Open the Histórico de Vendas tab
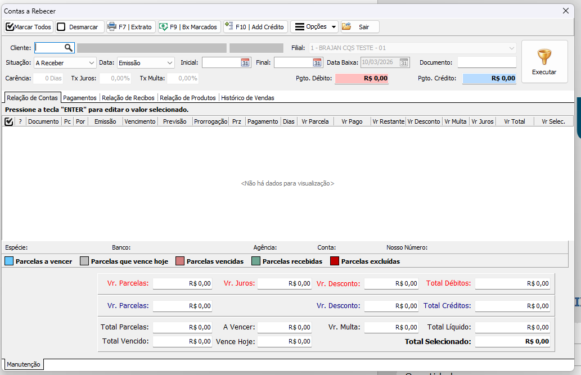 247,98
